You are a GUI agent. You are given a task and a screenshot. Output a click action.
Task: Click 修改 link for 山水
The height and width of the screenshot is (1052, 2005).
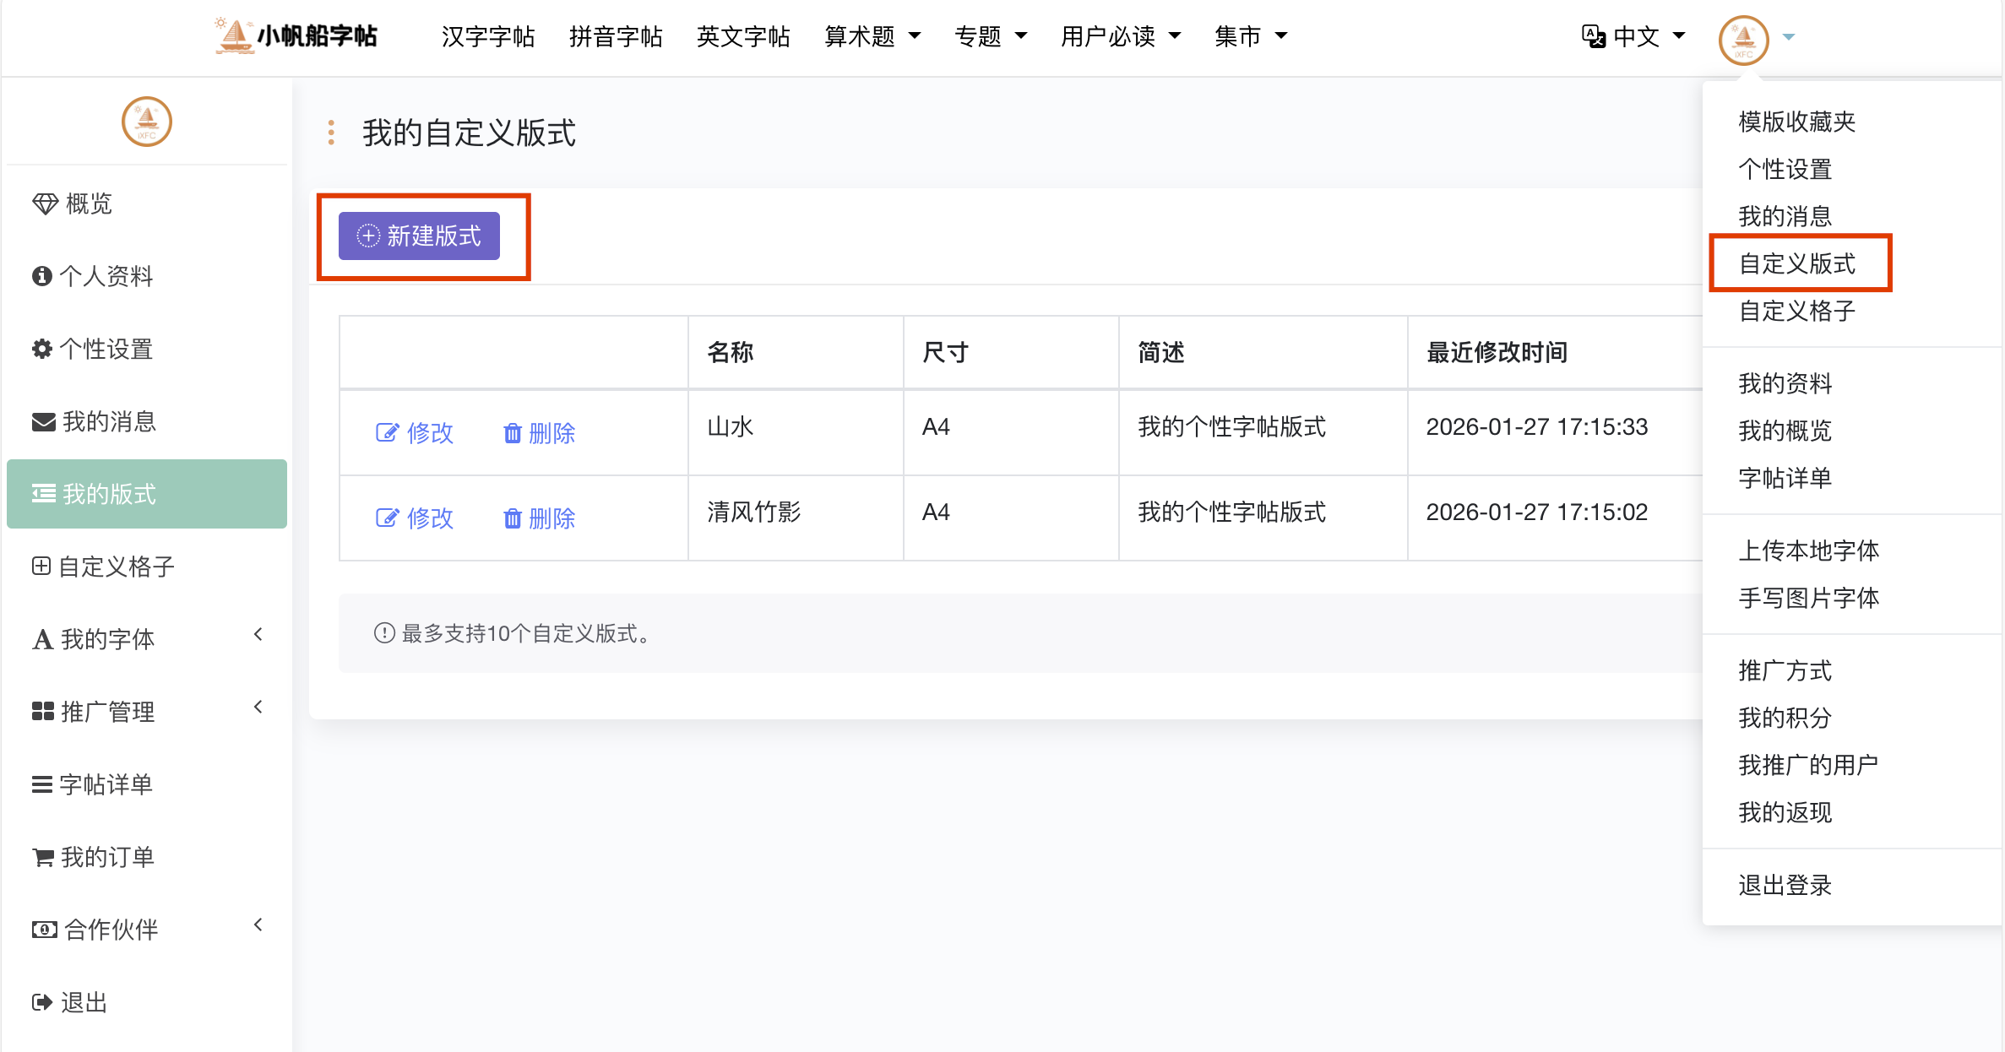click(x=415, y=433)
